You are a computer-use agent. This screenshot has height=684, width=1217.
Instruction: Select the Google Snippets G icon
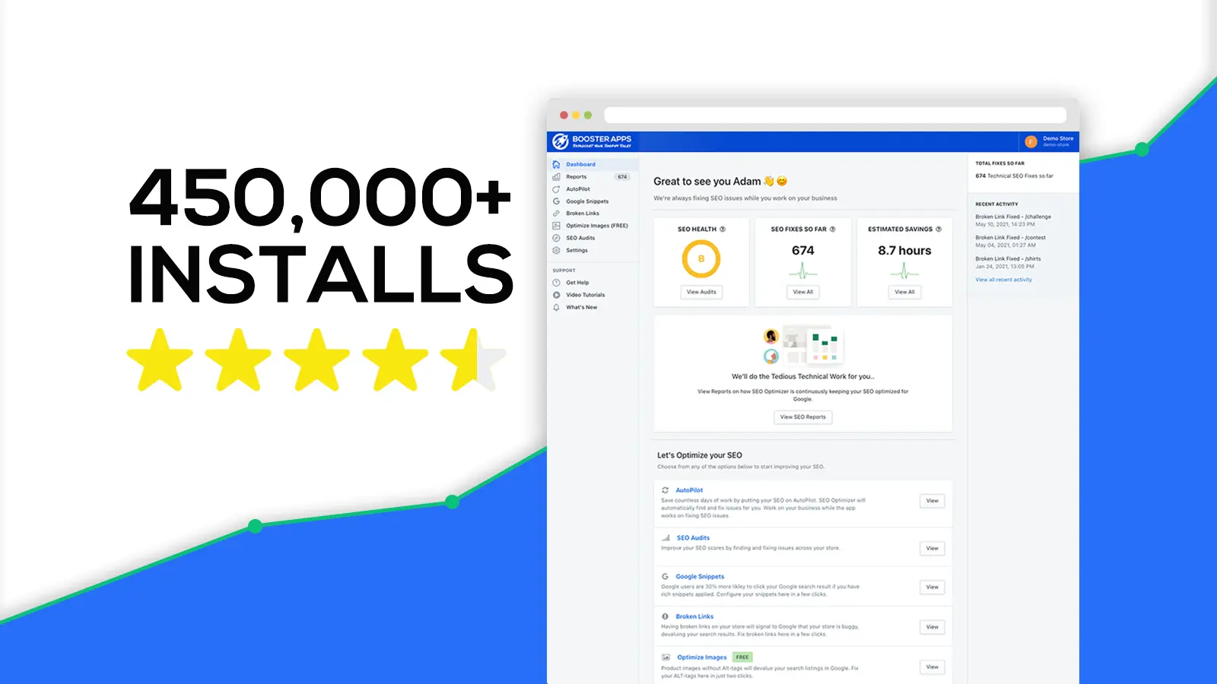(x=556, y=201)
